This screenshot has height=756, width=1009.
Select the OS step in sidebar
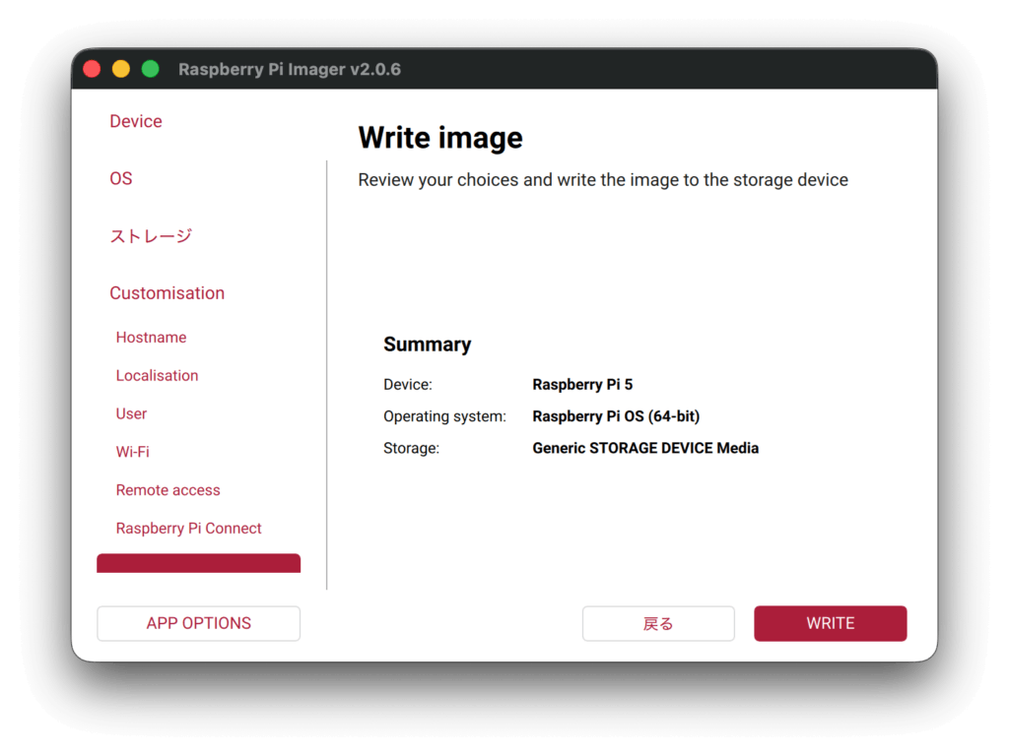[121, 178]
